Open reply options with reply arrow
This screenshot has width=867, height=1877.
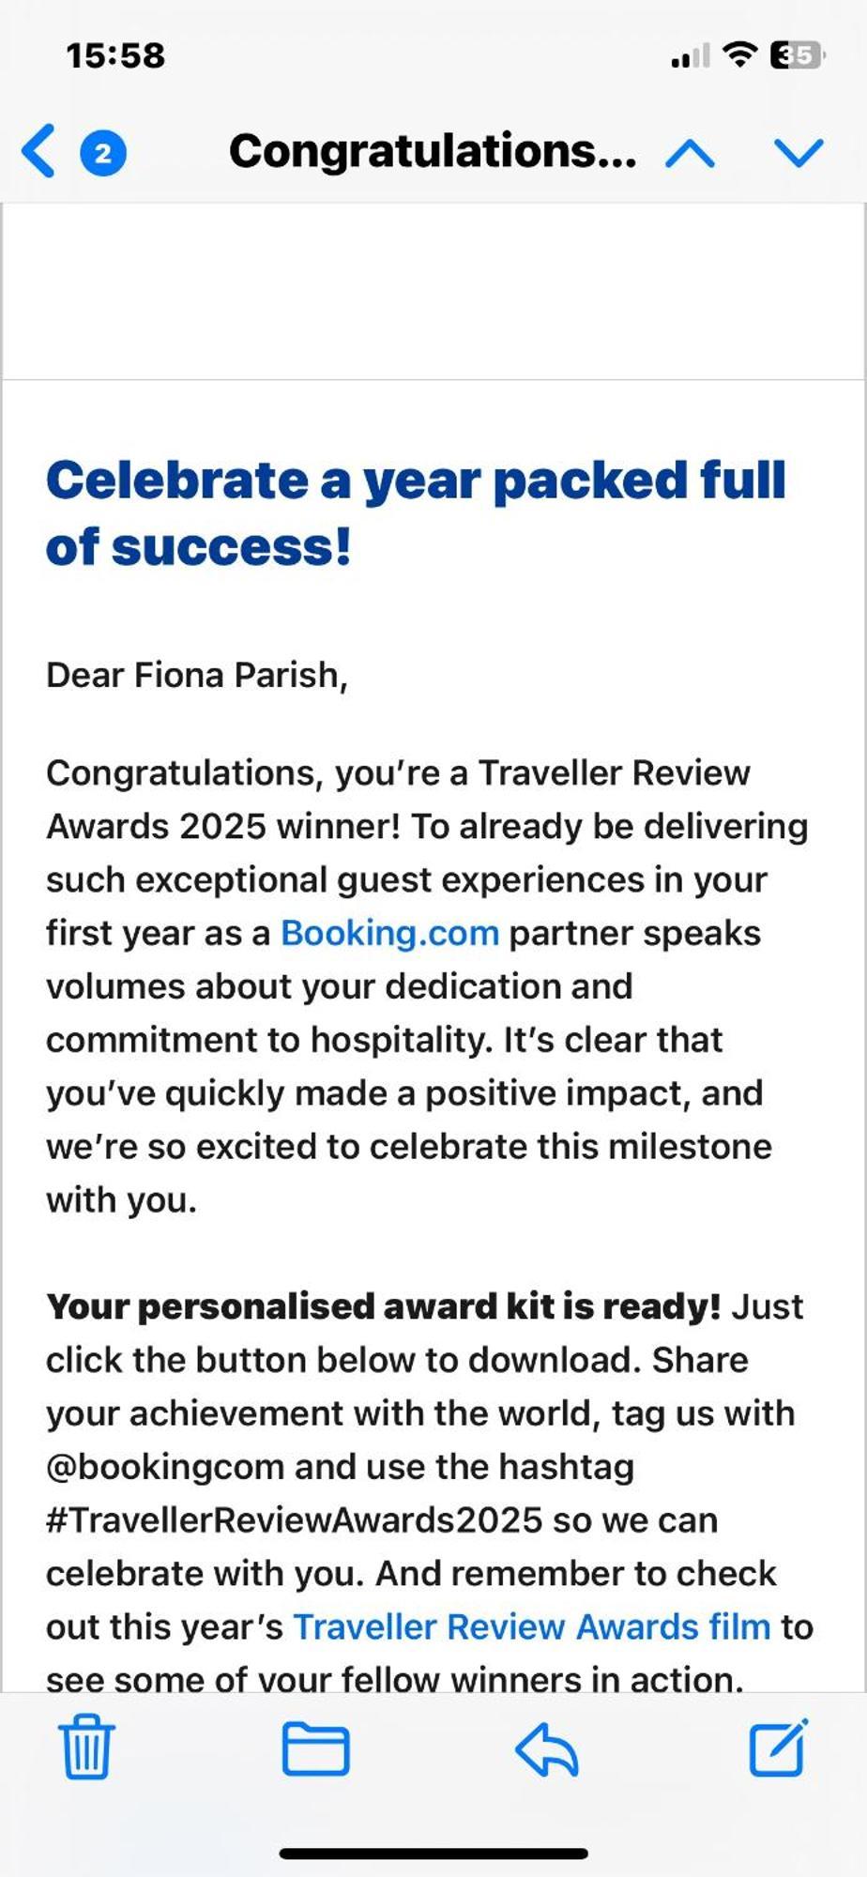[x=547, y=1748]
